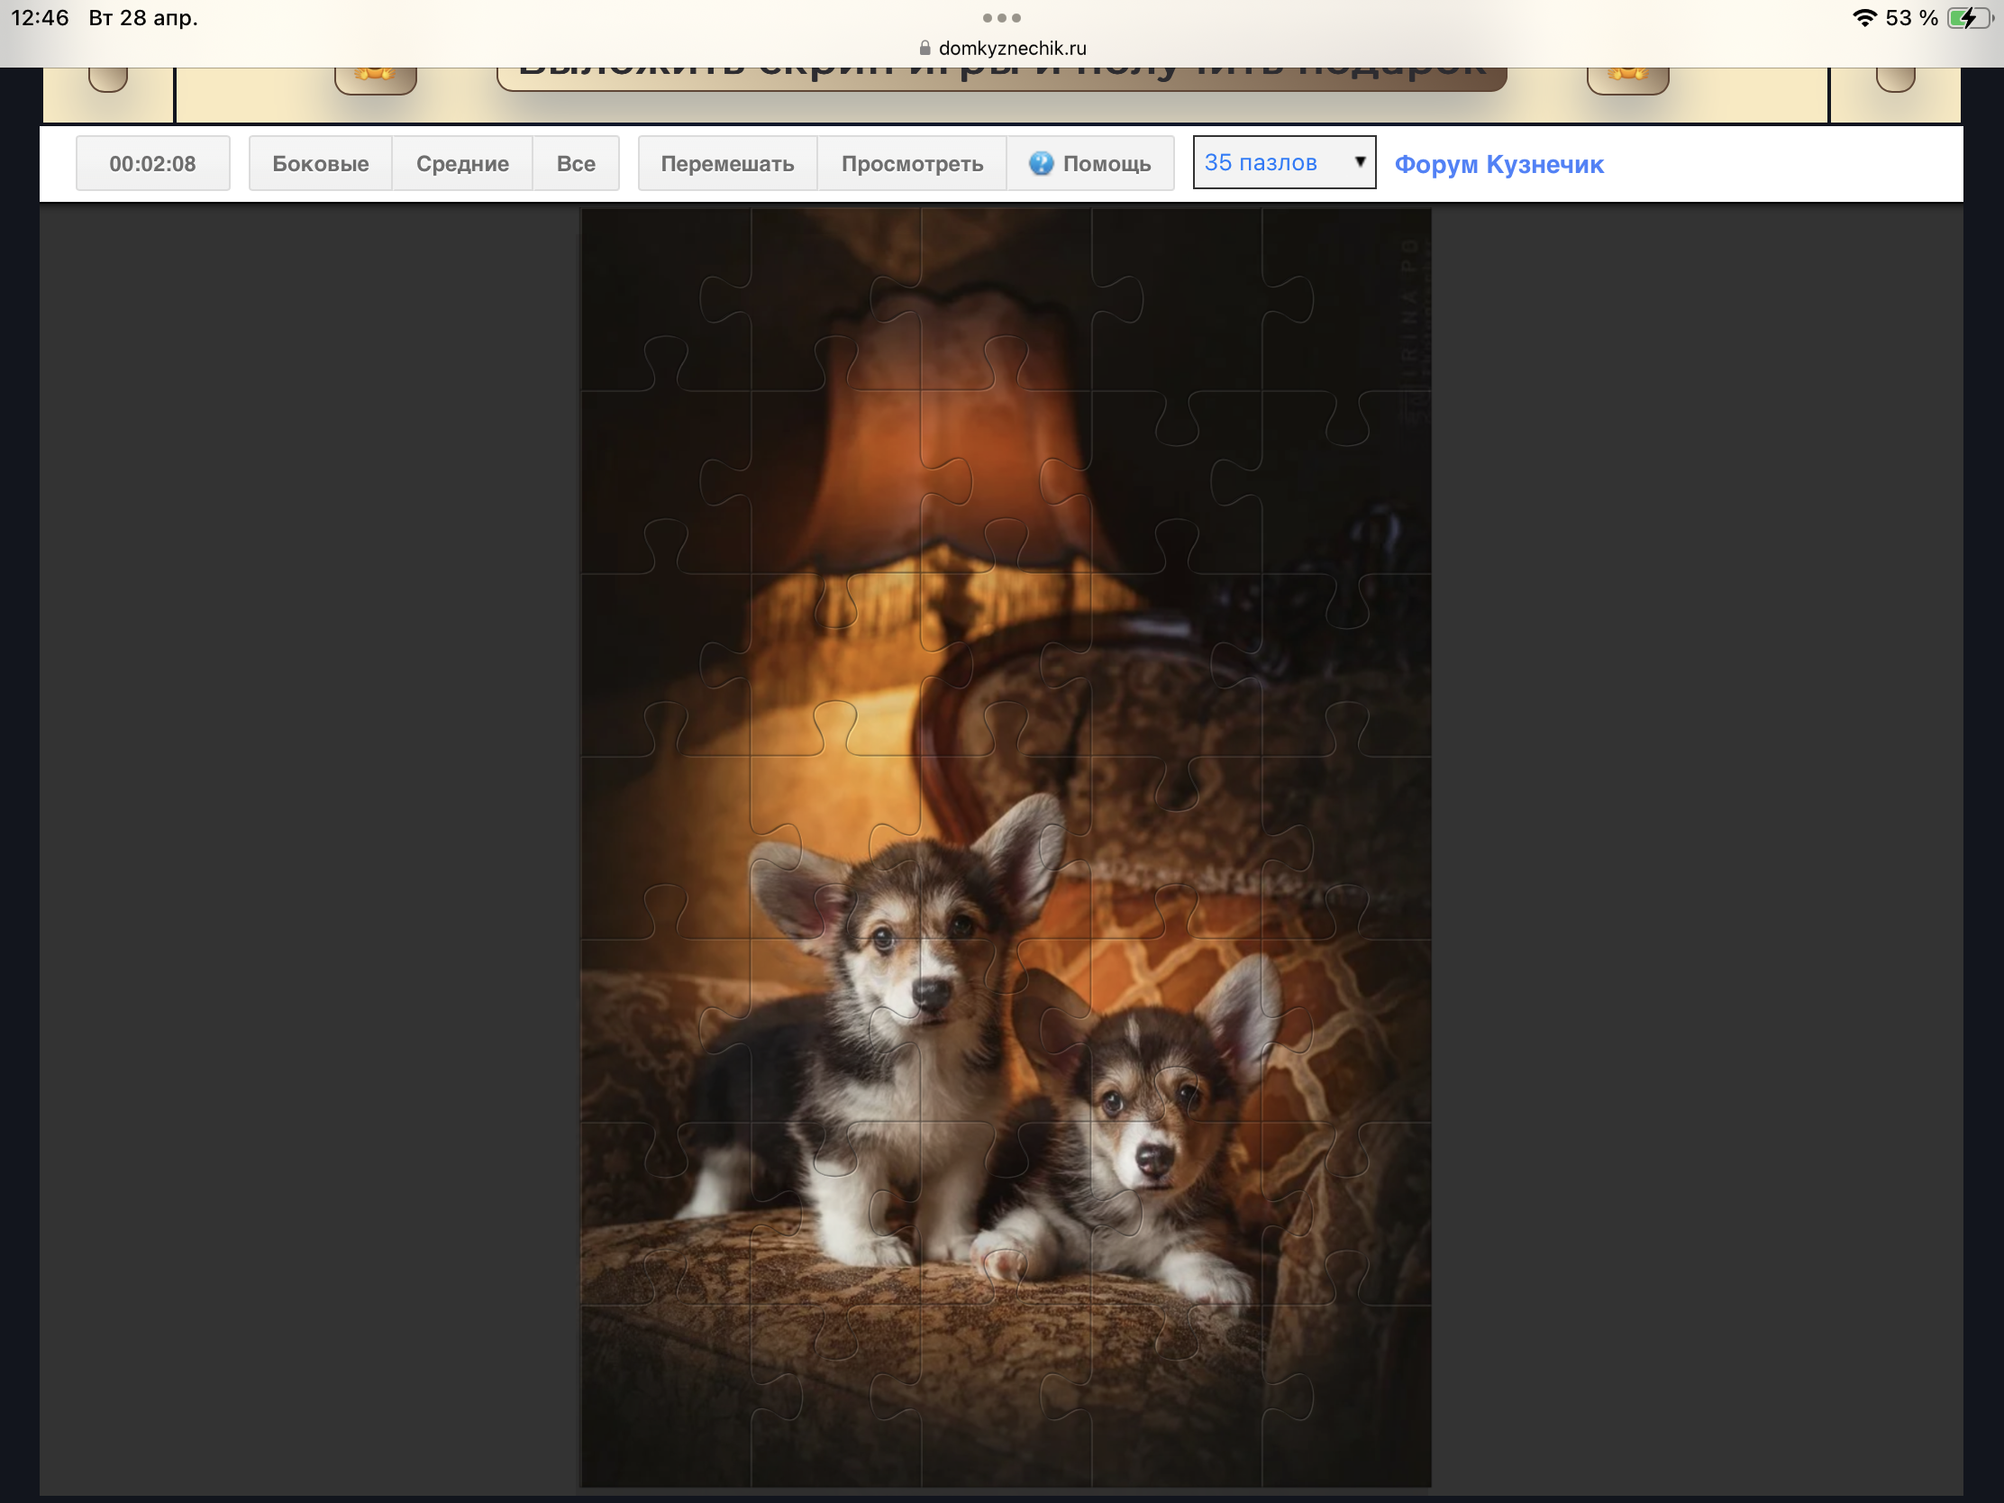
Task: Select the Все pieces filter
Action: (575, 164)
